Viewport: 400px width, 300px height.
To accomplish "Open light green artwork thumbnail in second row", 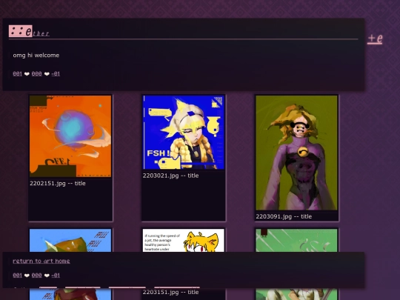I will click(x=296, y=240).
